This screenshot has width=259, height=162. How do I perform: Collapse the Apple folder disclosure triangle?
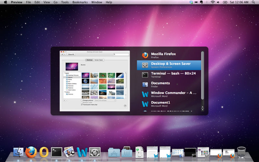64,73
